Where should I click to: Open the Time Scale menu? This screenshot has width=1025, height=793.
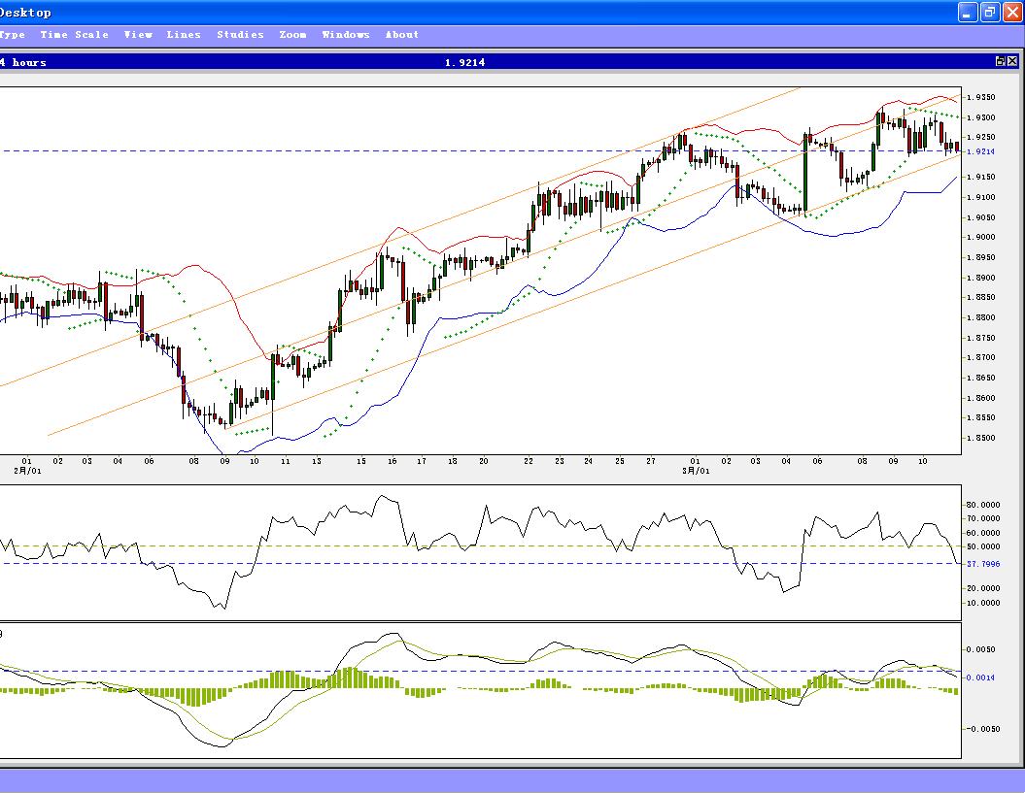pos(74,35)
